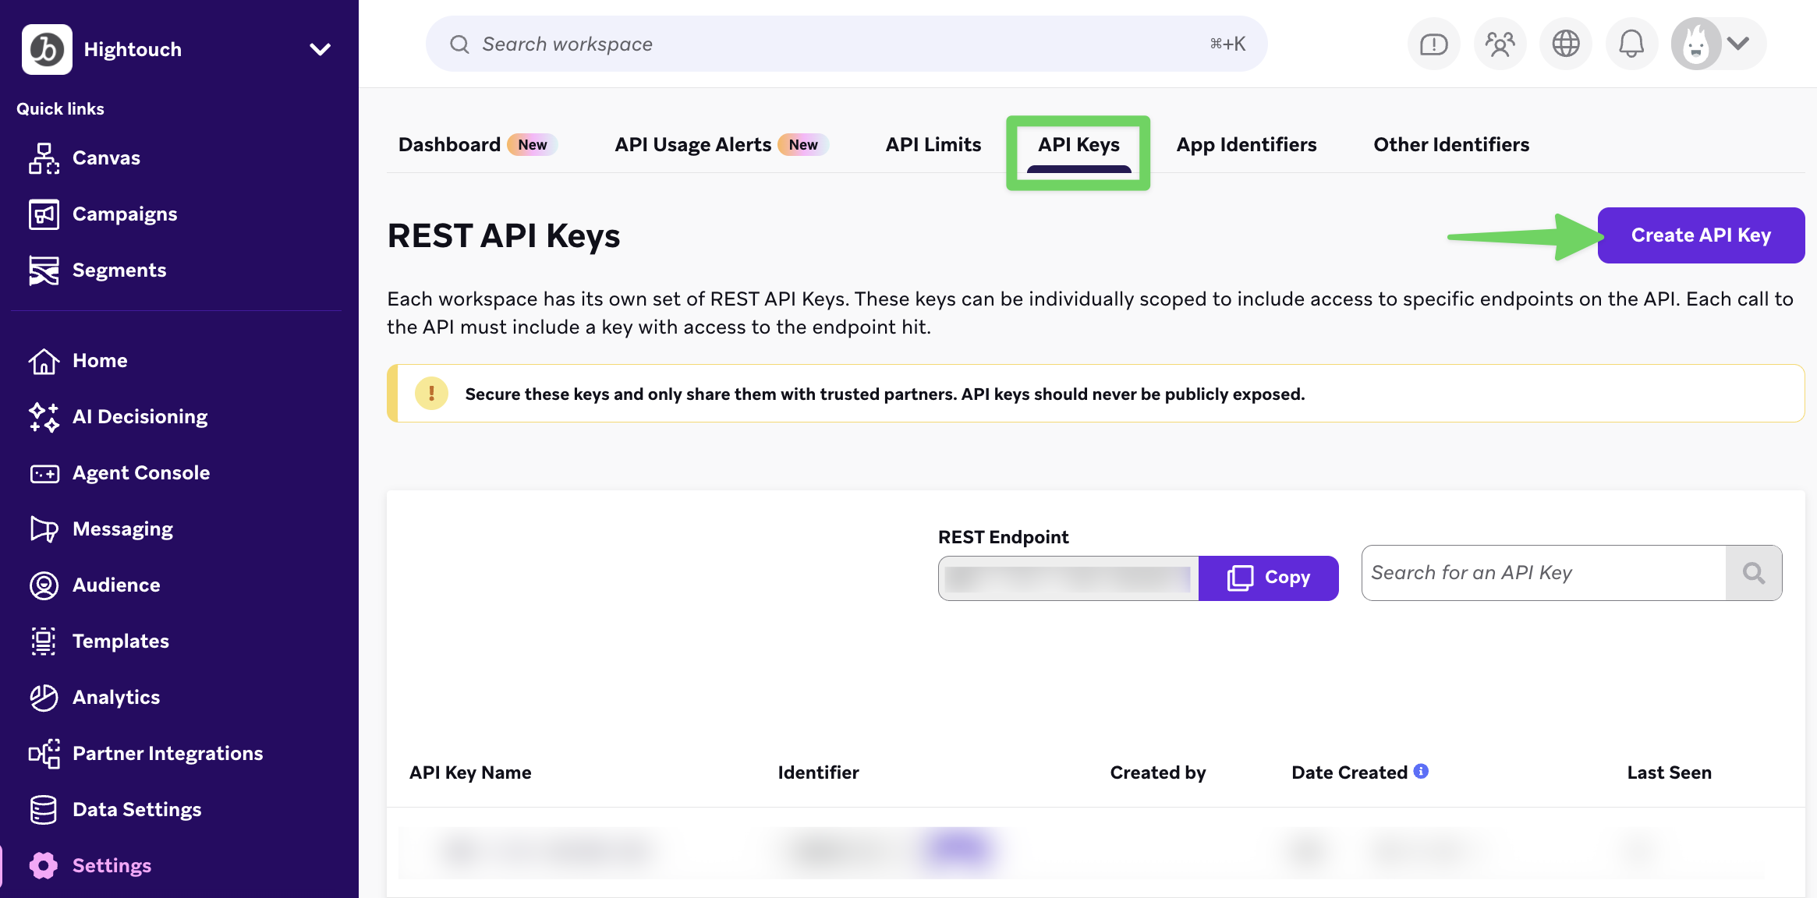Click the search magnifier in workspace search
Viewport: 1817px width, 898px height.
(x=459, y=44)
